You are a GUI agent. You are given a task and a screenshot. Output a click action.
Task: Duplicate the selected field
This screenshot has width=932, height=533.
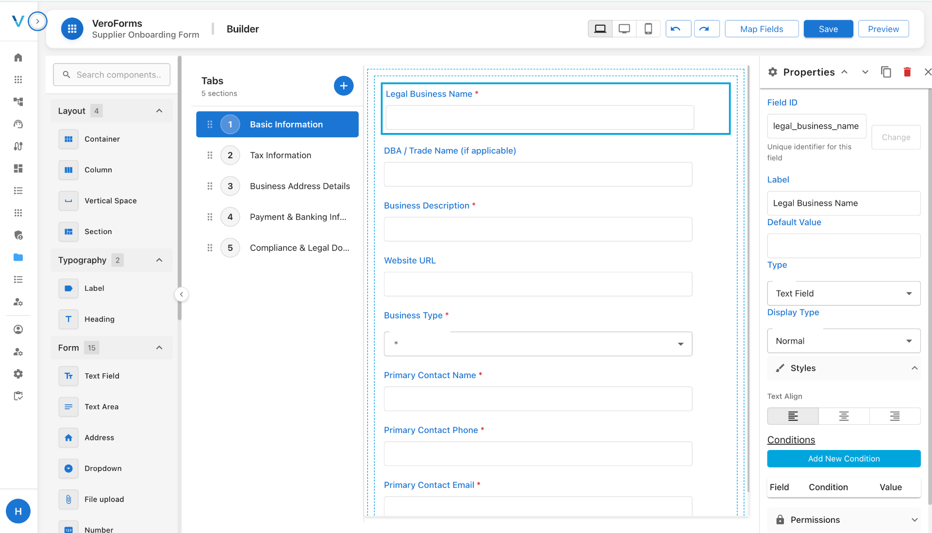886,72
